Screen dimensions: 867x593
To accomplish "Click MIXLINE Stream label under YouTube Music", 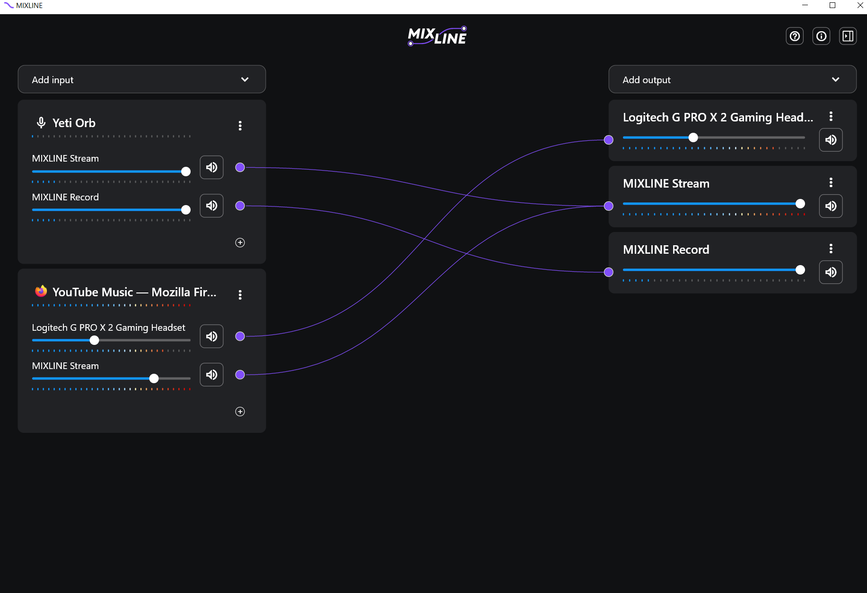I will (x=65, y=366).
